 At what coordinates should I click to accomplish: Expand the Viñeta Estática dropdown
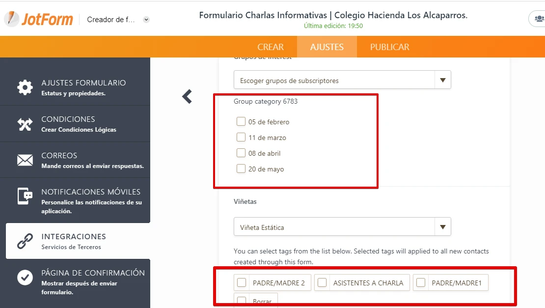point(442,227)
